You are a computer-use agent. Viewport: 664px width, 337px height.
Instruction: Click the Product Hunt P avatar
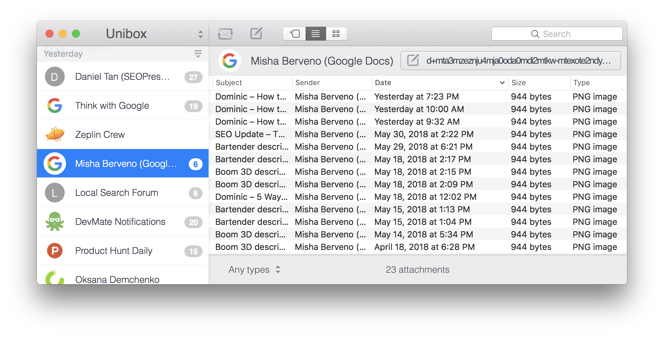pyautogui.click(x=55, y=251)
